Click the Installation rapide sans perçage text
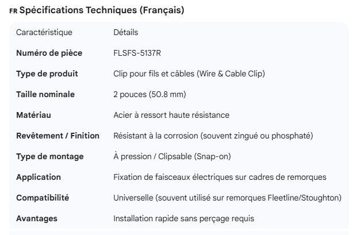The width and height of the screenshot is (357, 235). [x=184, y=218]
